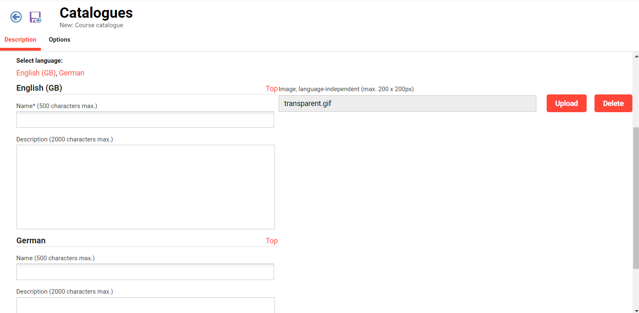Screen dimensions: 639x313
Task: Click Top link in English section
Action: tap(272, 88)
